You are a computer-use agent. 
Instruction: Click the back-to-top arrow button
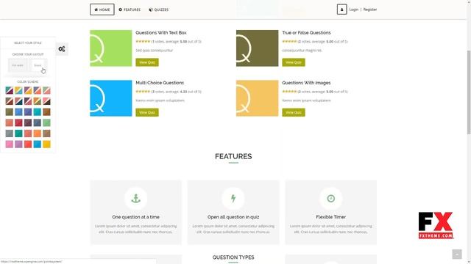click(457, 254)
